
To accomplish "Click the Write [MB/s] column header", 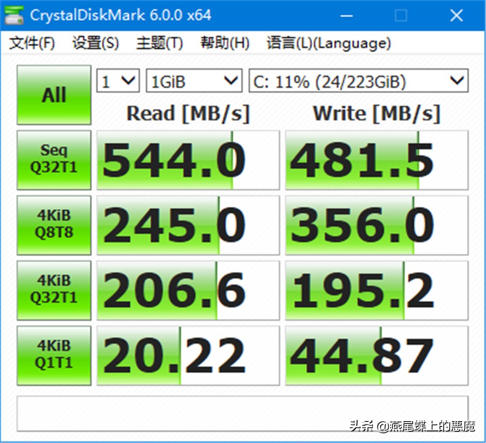I will click(x=377, y=114).
